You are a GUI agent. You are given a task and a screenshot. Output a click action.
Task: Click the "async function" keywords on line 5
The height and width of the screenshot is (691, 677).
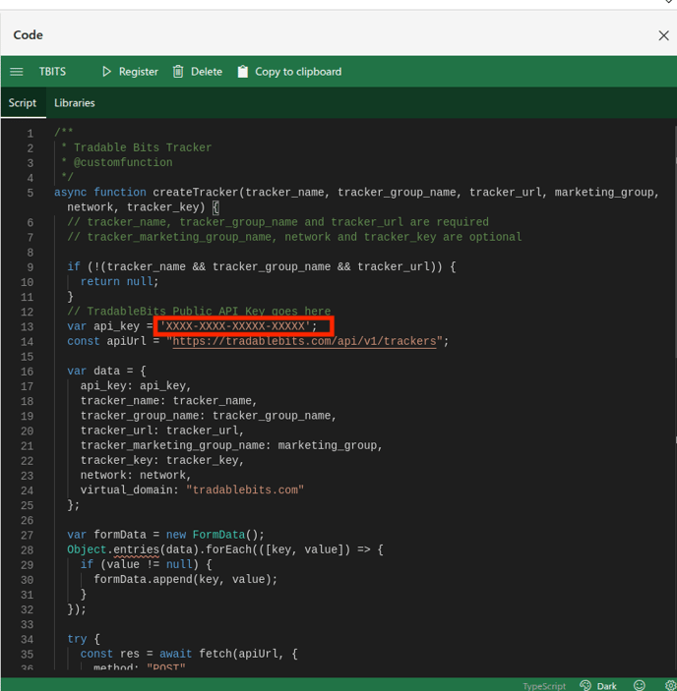tap(100, 192)
